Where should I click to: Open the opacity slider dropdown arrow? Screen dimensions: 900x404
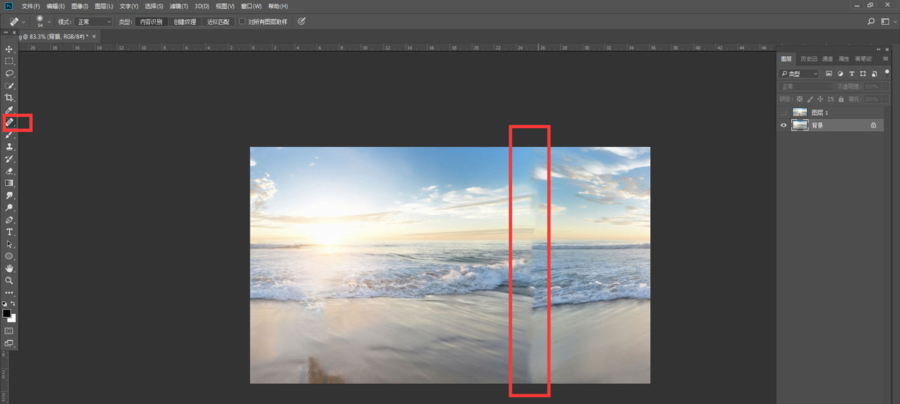885,87
